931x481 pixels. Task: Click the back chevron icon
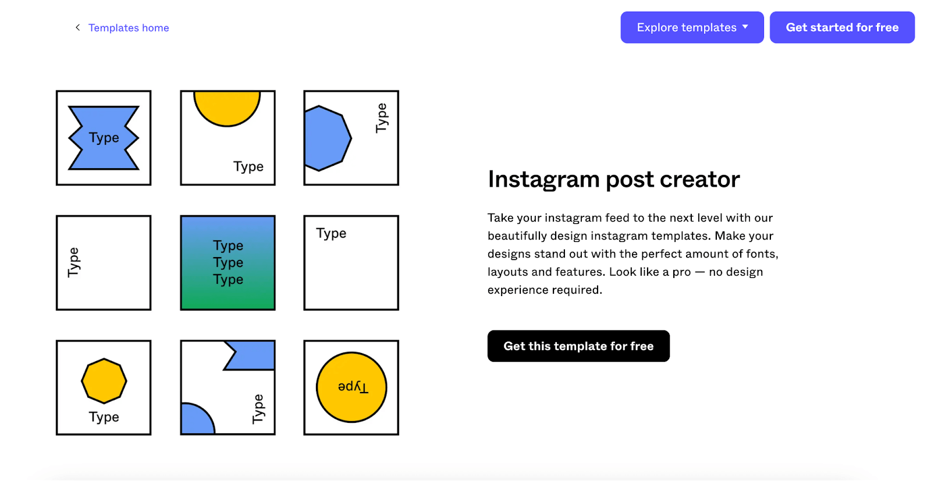77,27
